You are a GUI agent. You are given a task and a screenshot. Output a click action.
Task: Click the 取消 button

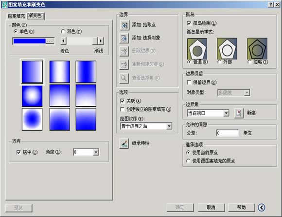tap(211, 208)
